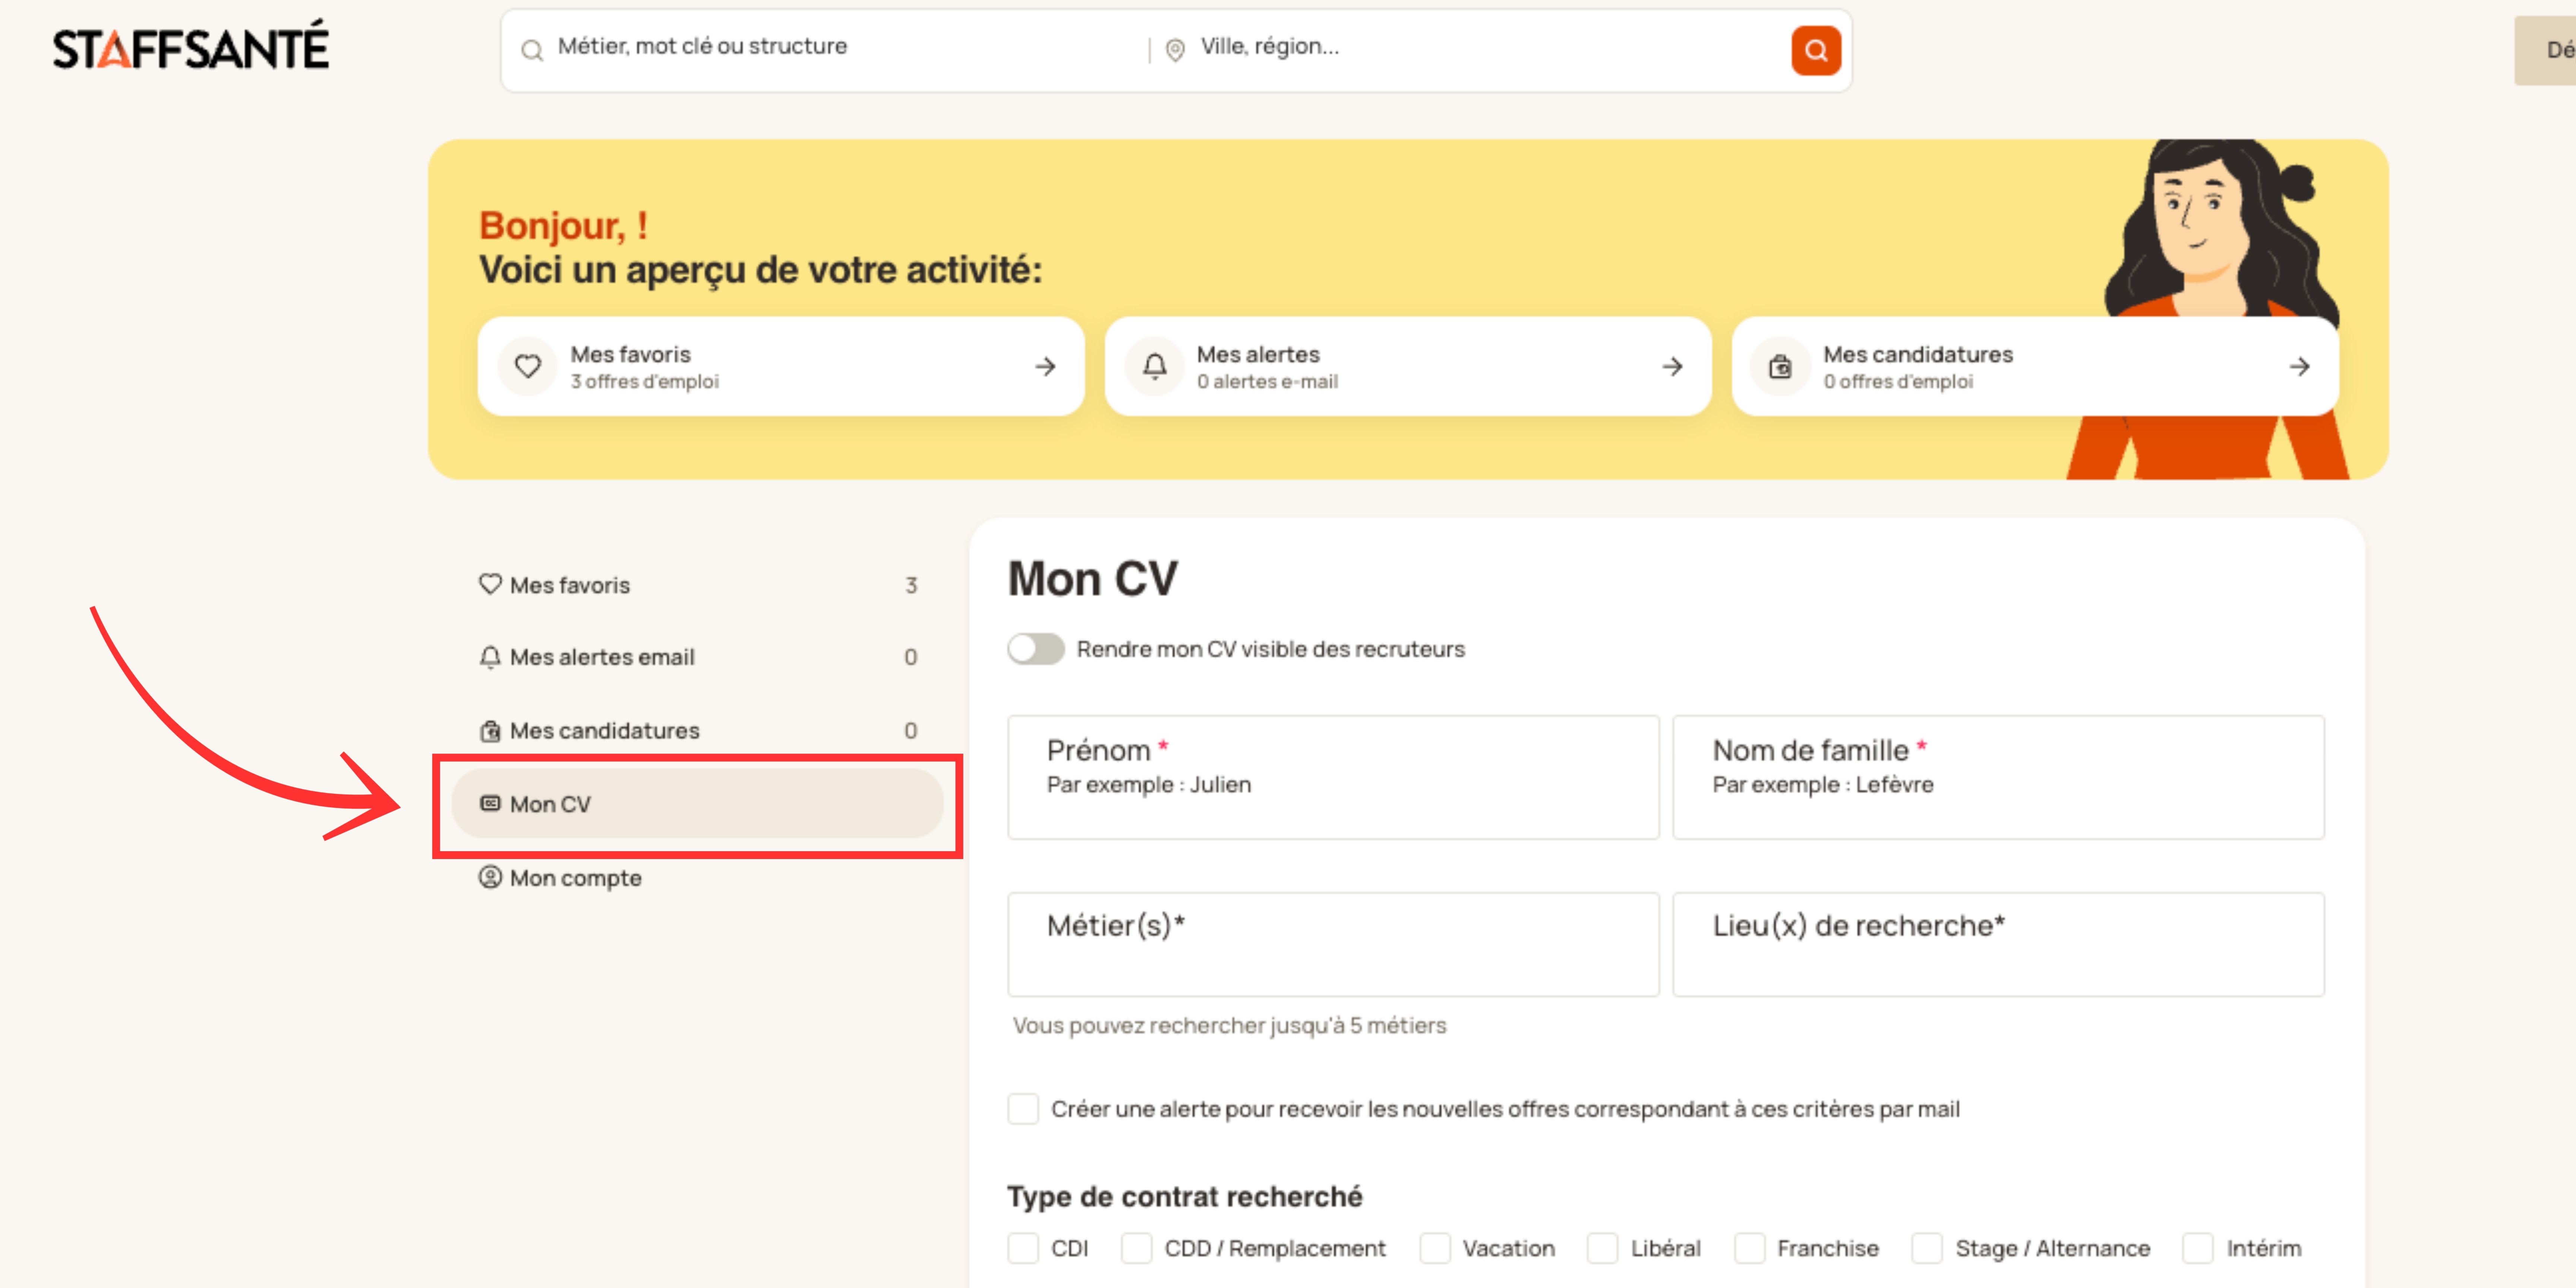Image resolution: width=2576 pixels, height=1288 pixels.
Task: Click the partially visible Dé button top right
Action: (2545, 50)
